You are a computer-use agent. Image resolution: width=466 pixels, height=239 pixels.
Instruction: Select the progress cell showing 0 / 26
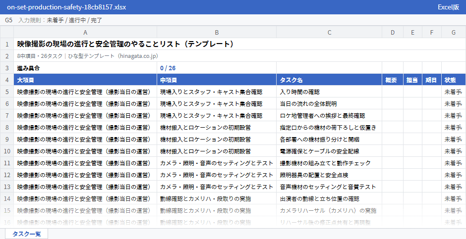(217, 68)
